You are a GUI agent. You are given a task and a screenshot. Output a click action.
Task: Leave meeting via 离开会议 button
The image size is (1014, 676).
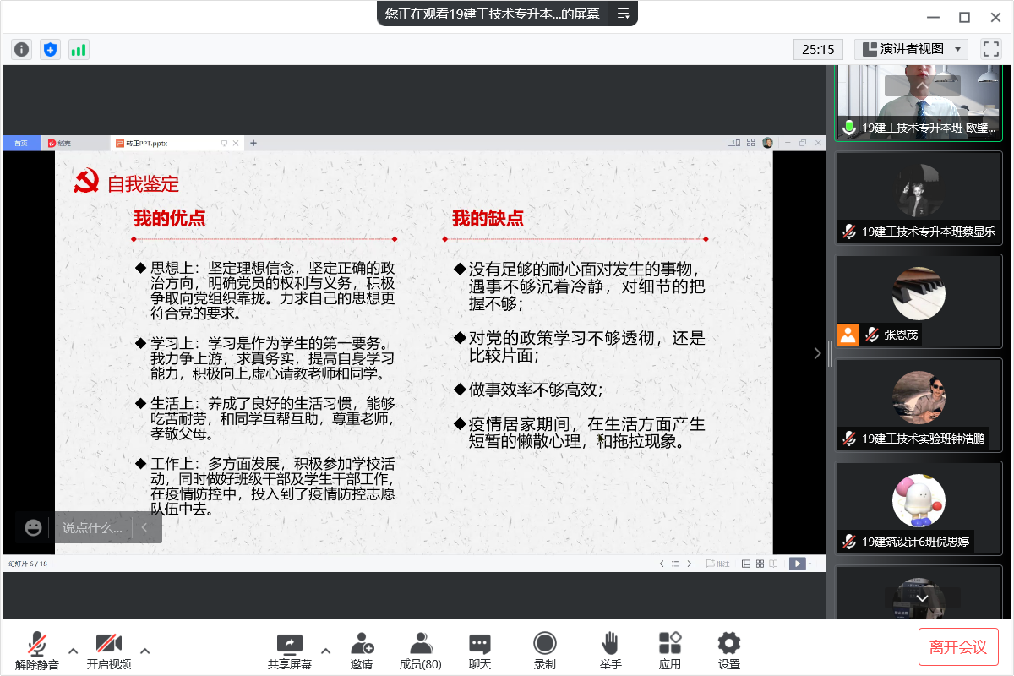pyautogui.click(x=958, y=647)
